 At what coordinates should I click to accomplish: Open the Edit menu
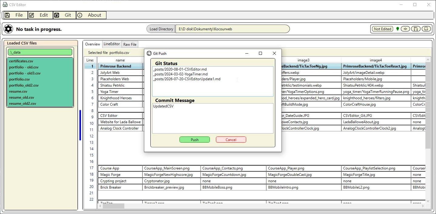[x=40, y=15]
